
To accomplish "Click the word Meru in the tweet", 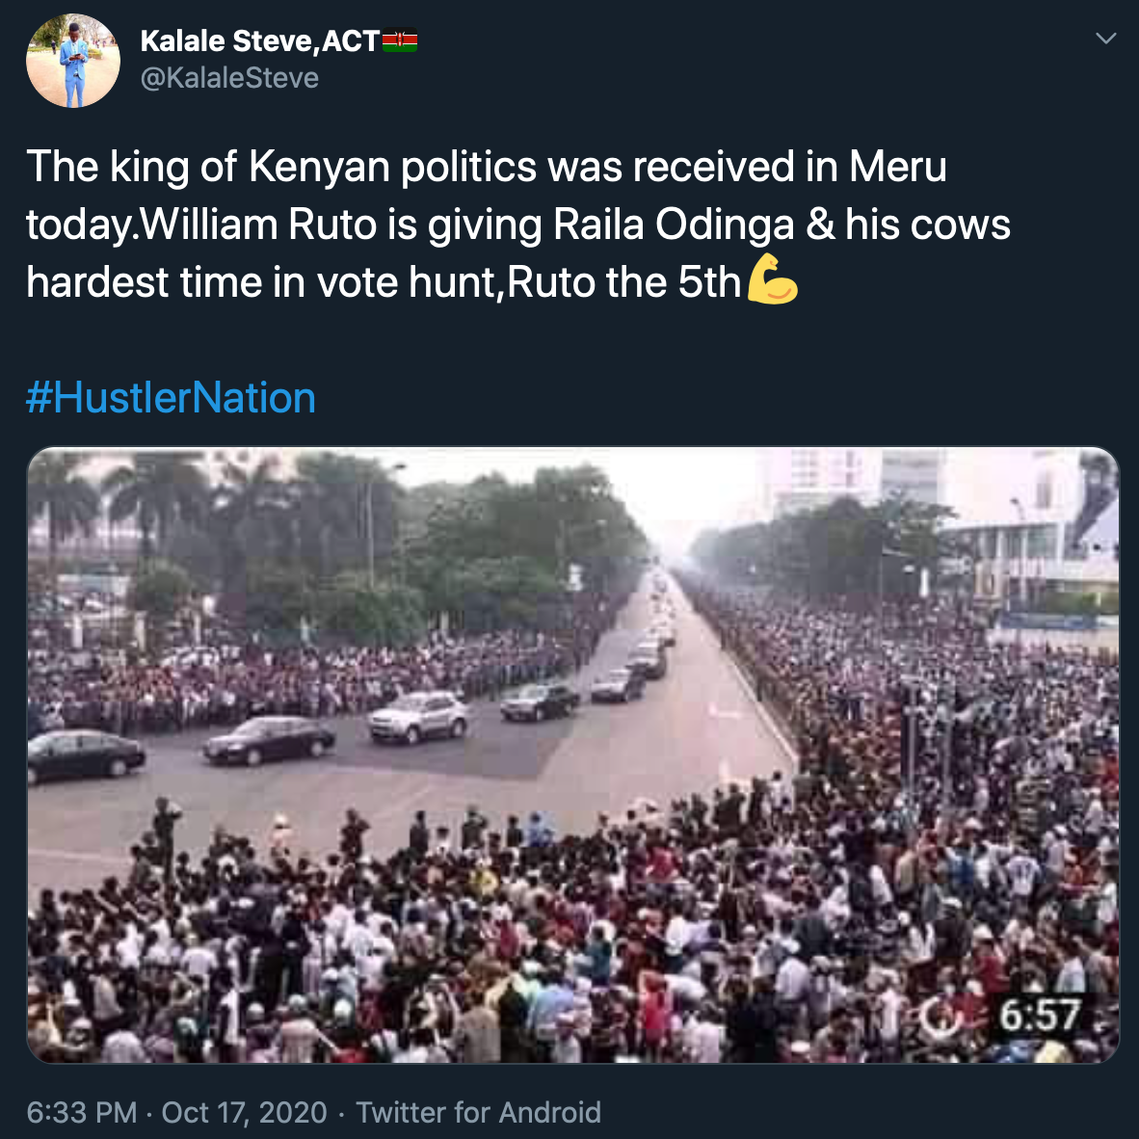I will click(897, 167).
